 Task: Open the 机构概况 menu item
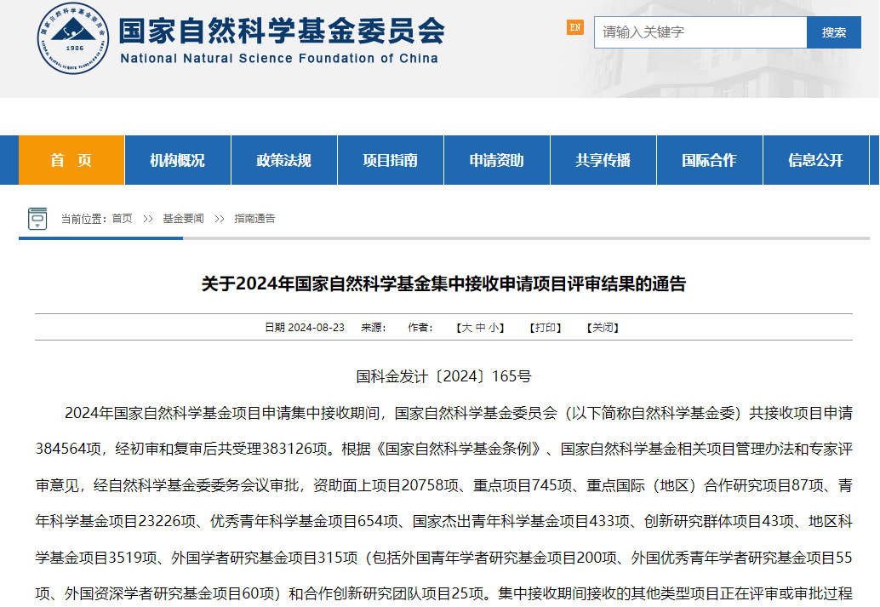(177, 160)
